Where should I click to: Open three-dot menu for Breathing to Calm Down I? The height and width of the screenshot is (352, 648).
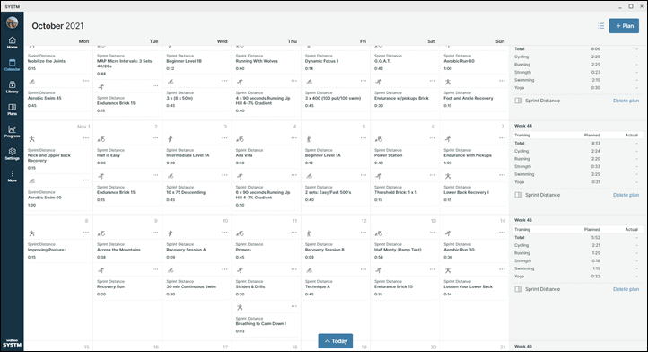293,306
